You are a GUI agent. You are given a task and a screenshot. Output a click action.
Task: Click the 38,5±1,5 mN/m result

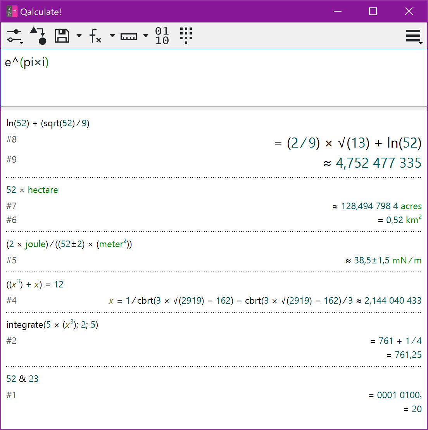pos(383,260)
